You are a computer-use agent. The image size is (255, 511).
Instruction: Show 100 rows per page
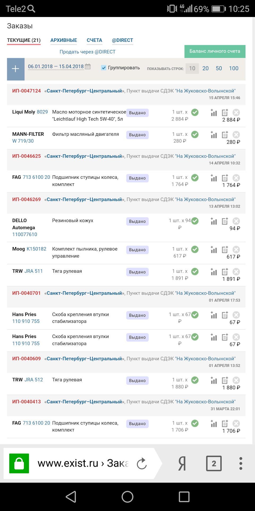[234, 68]
